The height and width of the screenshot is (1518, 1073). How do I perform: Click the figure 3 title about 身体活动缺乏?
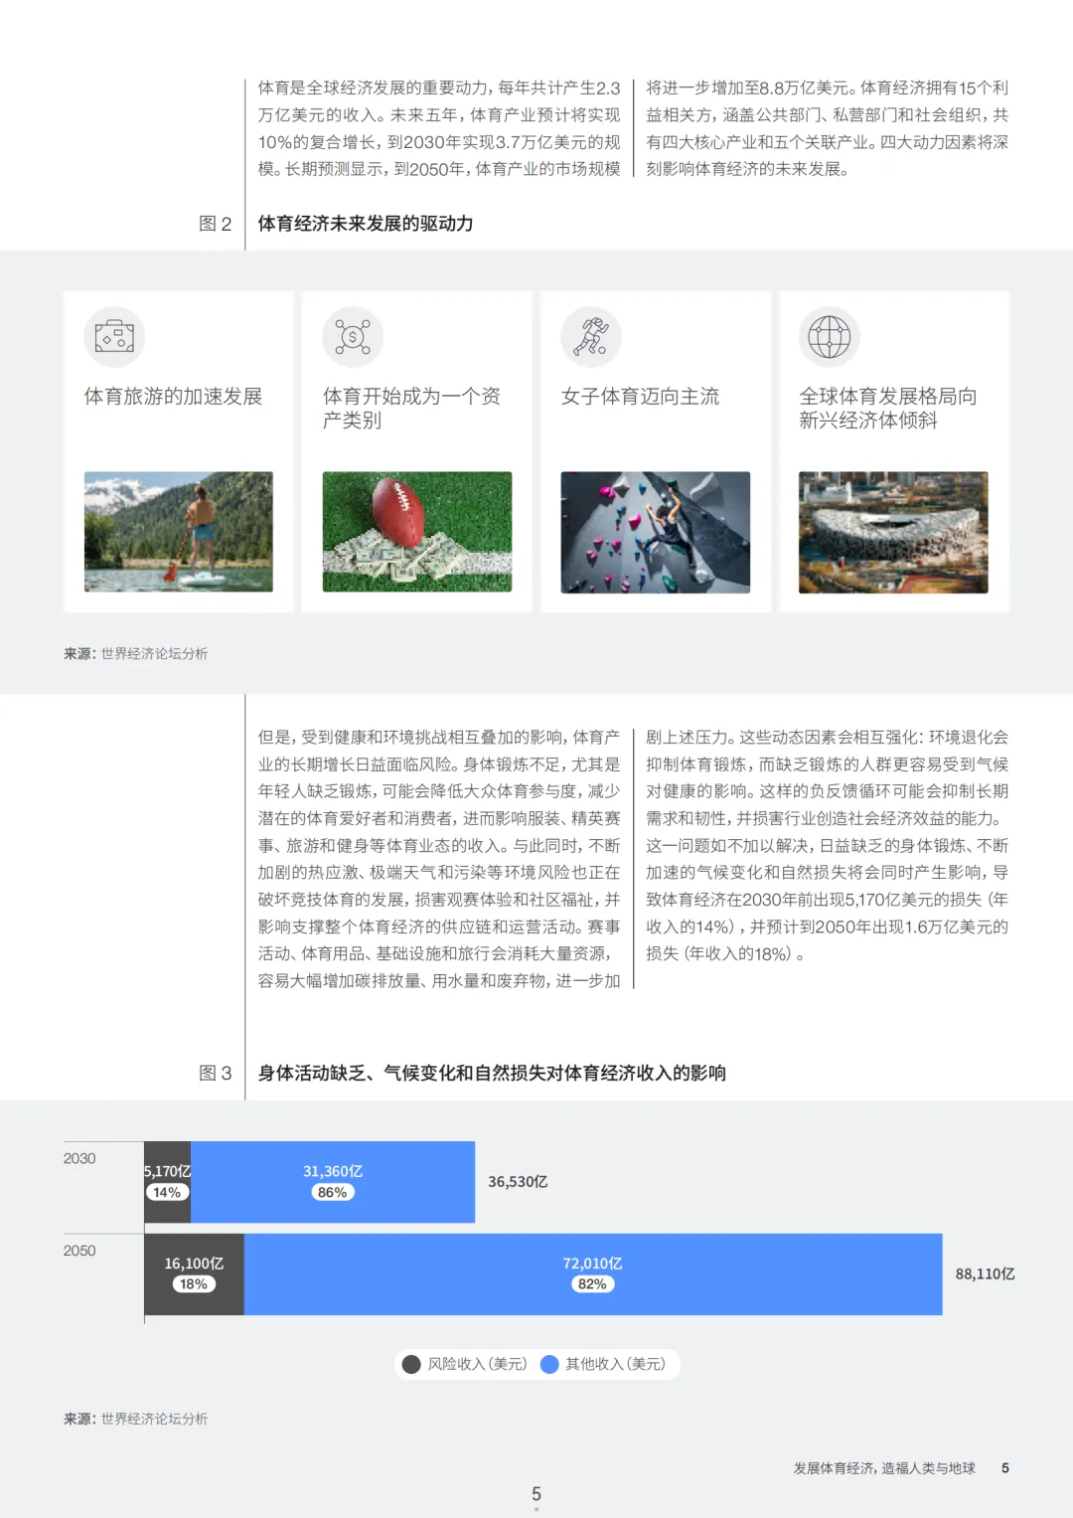pos(492,1074)
